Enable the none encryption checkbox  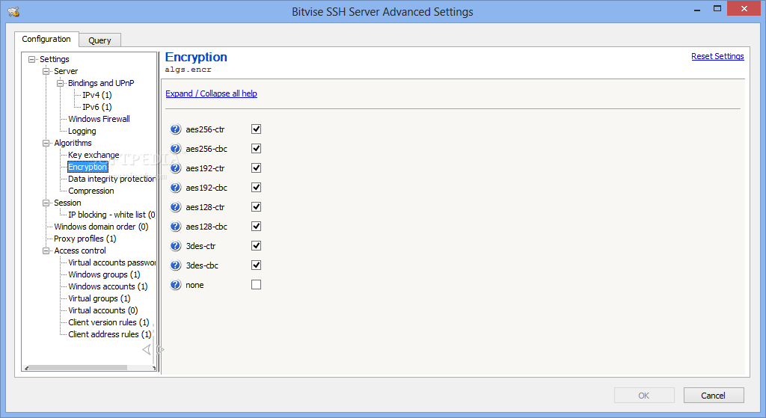[x=256, y=285]
